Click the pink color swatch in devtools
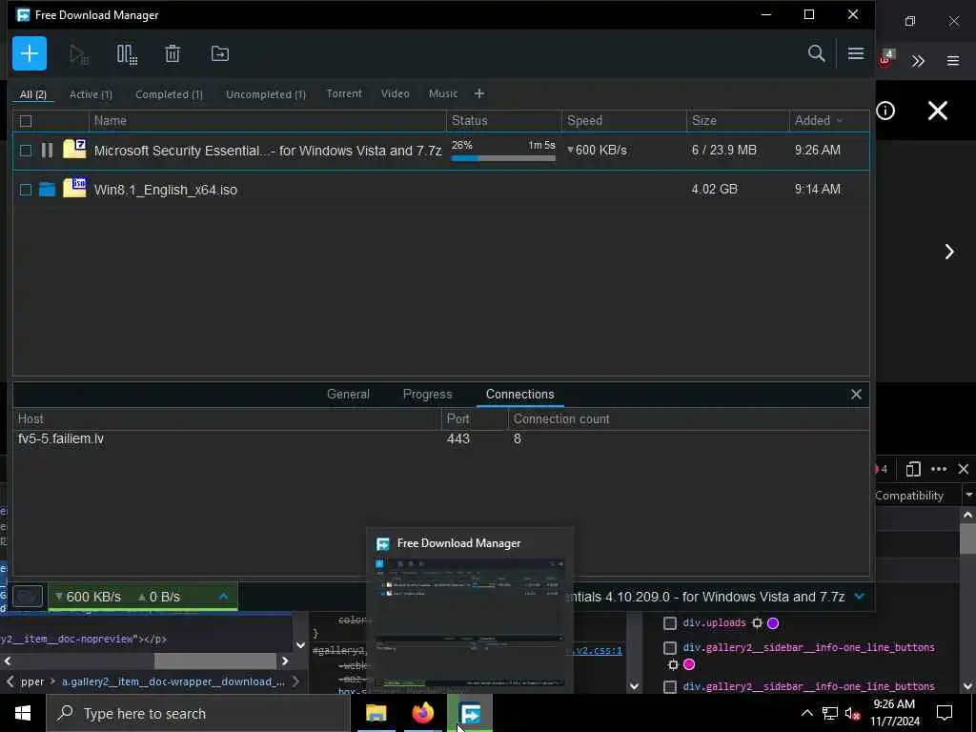Screen dimensions: 976x732 point(689,664)
